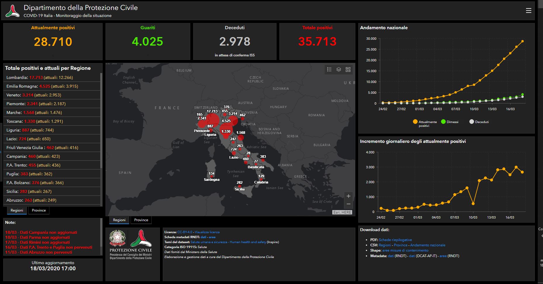The height and width of the screenshot is (284, 543).
Task: Select the Abruzzo row in list
Action: point(52,200)
